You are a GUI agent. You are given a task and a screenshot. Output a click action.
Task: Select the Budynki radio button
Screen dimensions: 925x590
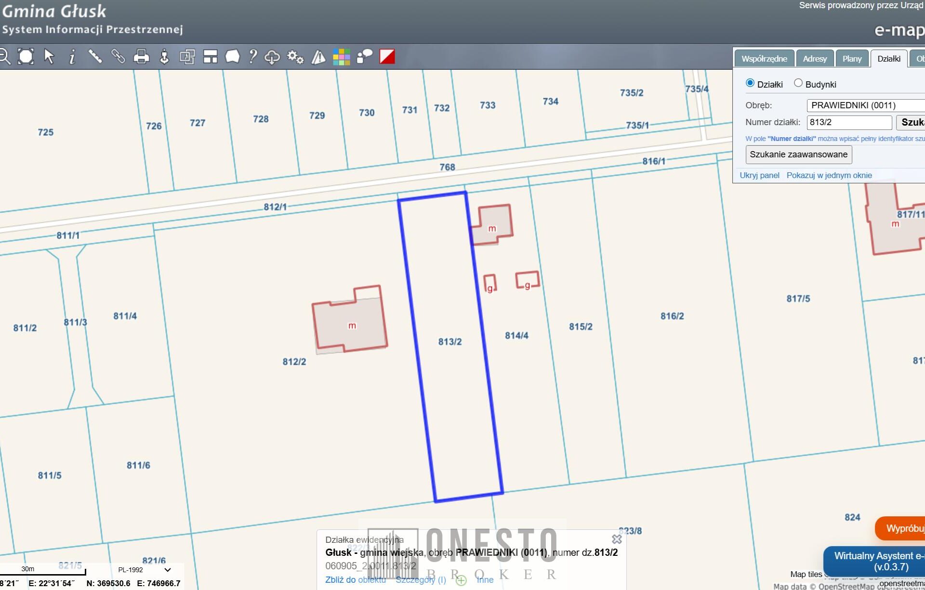pos(798,83)
